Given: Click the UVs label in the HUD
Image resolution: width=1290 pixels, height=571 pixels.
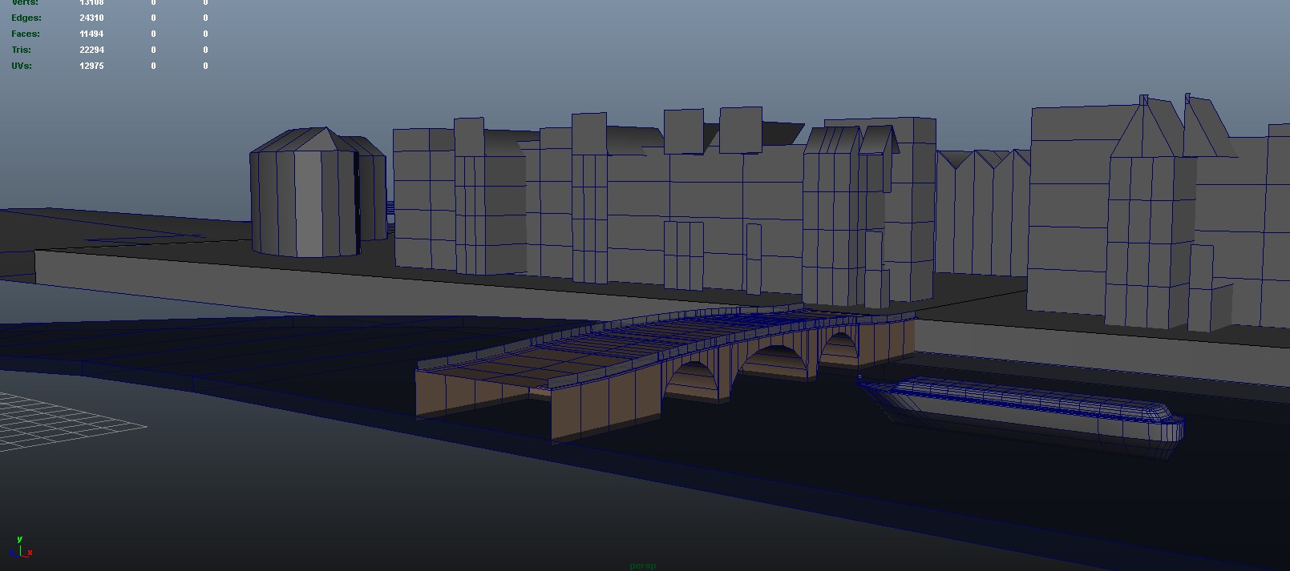Looking at the screenshot, I should coord(22,66).
